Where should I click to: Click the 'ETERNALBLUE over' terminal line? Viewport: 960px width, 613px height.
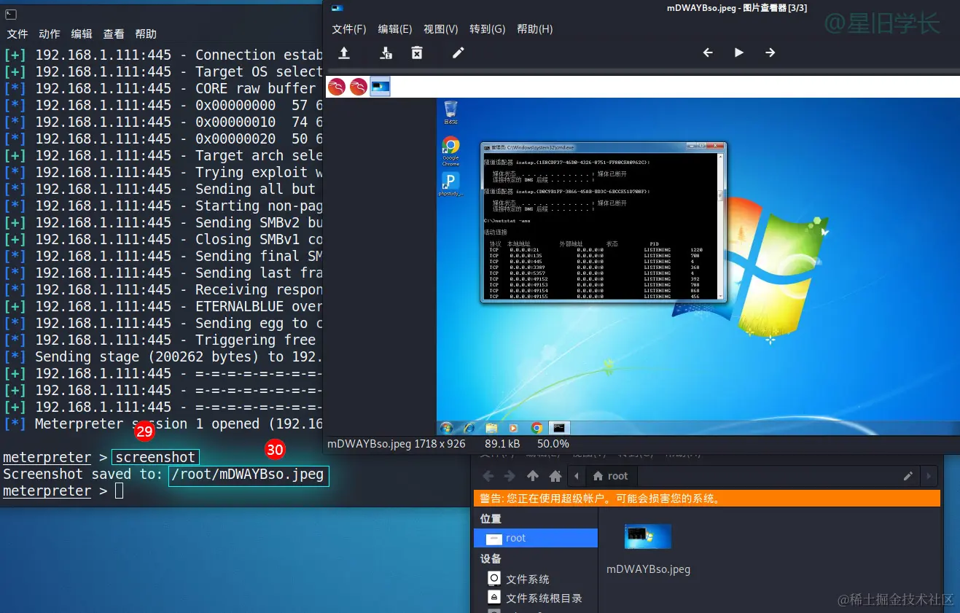(163, 306)
